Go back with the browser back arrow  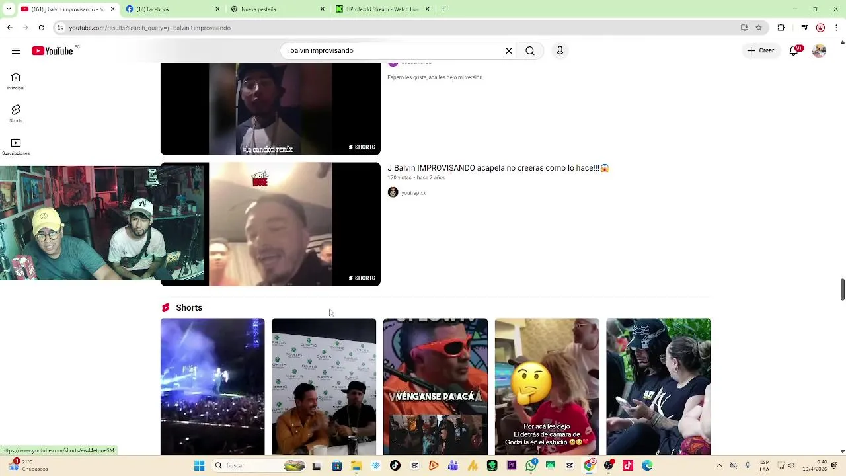pyautogui.click(x=9, y=28)
